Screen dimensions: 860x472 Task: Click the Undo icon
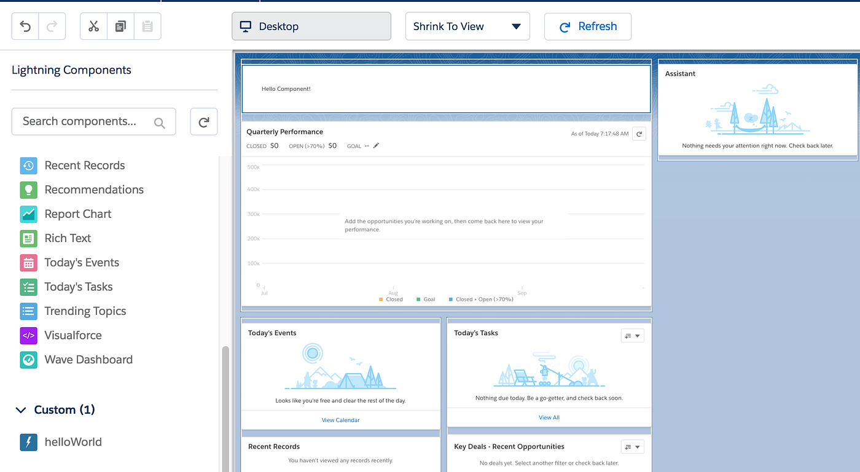point(24,26)
